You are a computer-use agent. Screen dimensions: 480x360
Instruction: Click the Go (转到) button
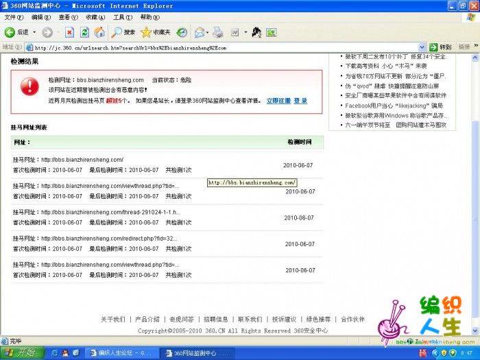tap(440, 47)
